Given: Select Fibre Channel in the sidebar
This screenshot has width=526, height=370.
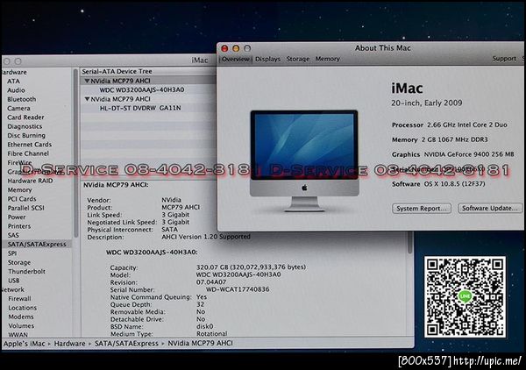Looking at the screenshot, I should coord(28,153).
